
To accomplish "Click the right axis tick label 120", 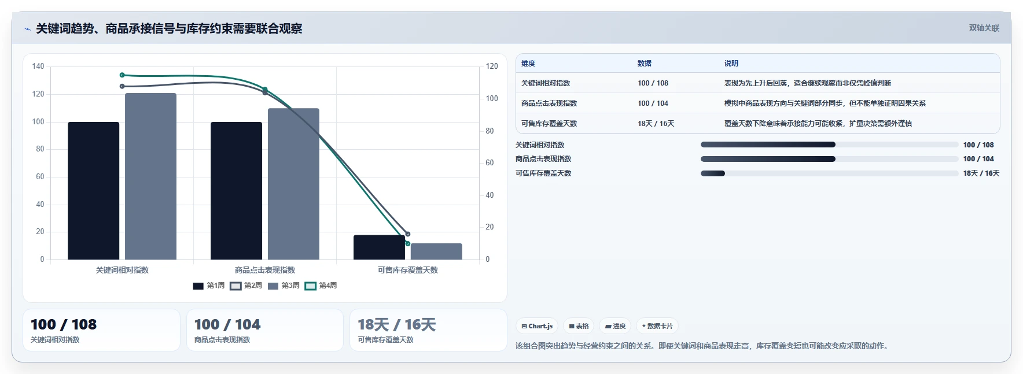I will [492, 66].
